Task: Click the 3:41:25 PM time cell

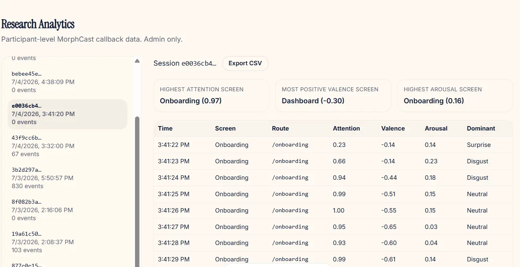Action: 173,194
